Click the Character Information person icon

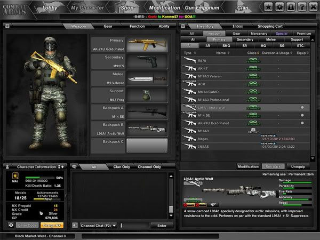[7, 167]
